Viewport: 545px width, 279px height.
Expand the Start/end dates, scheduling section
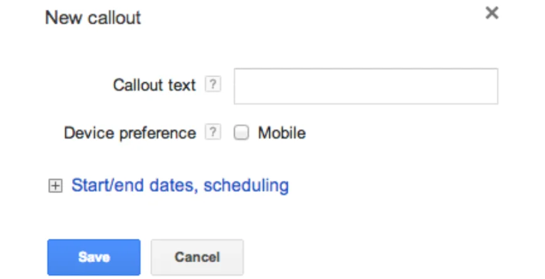pyautogui.click(x=180, y=186)
